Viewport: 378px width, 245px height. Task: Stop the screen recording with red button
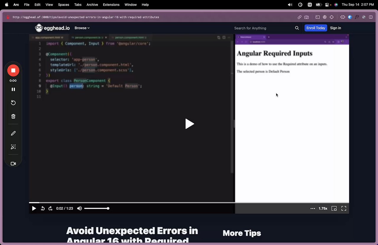(13, 70)
